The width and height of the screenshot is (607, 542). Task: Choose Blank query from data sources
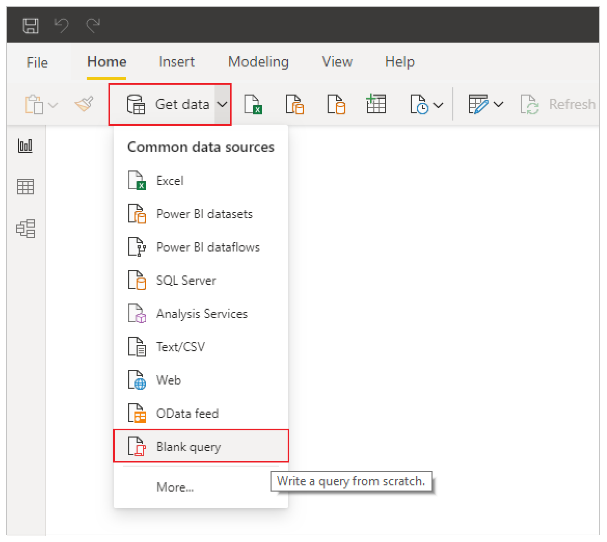(188, 447)
